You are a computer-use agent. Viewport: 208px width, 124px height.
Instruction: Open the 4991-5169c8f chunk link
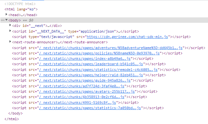(x=78, y=102)
